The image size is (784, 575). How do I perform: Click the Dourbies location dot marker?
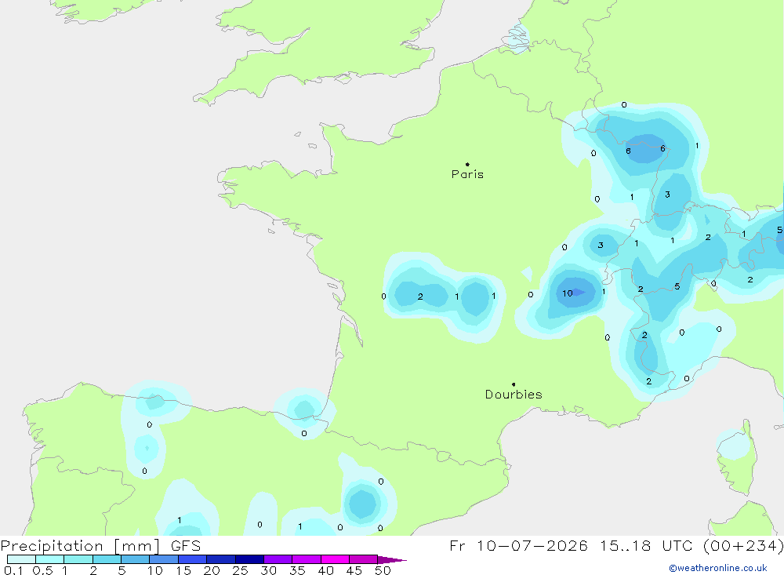click(514, 384)
